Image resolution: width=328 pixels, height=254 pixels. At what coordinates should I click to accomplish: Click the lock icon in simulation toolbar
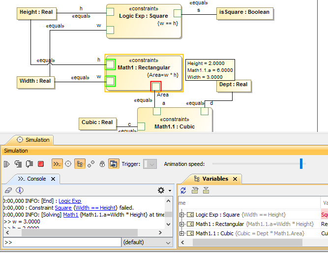coord(102,164)
